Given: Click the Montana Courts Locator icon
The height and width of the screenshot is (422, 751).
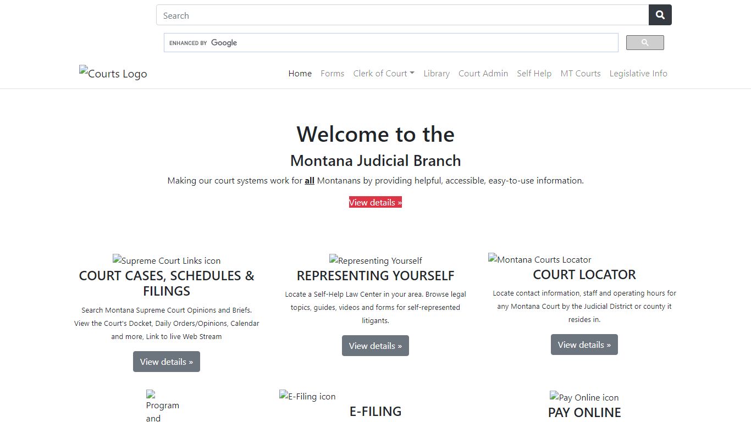Looking at the screenshot, I should click(x=540, y=259).
